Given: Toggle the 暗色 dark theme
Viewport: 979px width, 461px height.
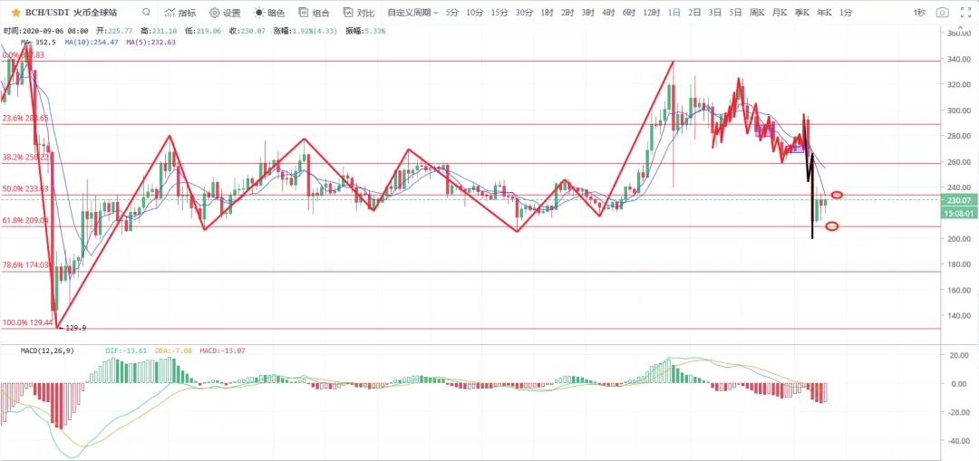Looking at the screenshot, I should point(270,13).
